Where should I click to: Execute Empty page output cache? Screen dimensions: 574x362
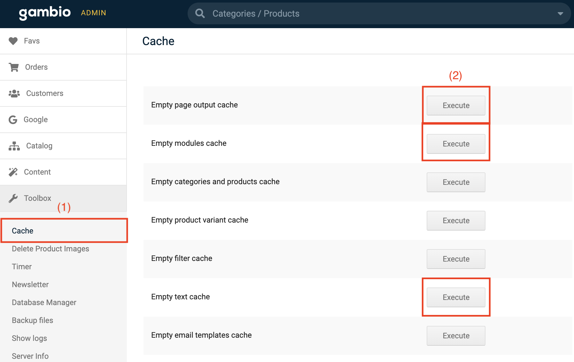(456, 106)
